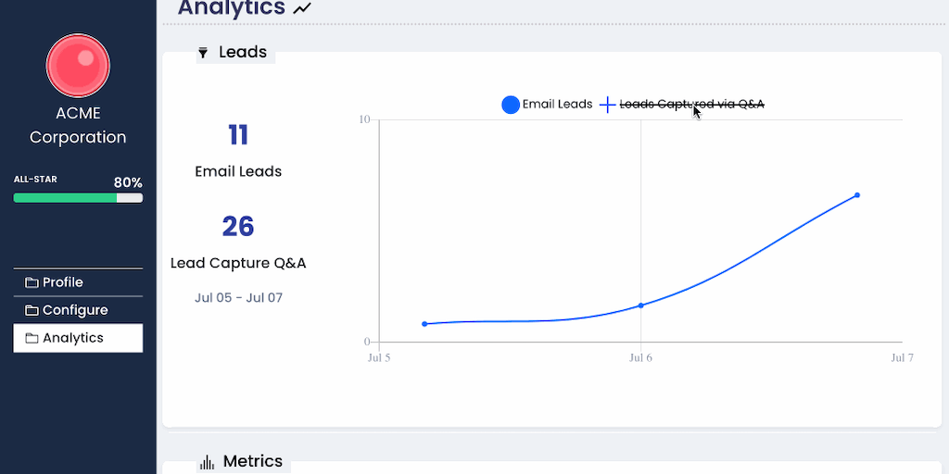This screenshot has height=474, width=949.
Task: Show the Leads Captured via Q&A series
Action: tap(691, 105)
